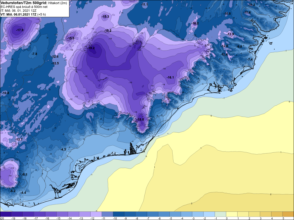Screen dimensions: 294x220
Task: Click the -16.1 temperature label
Action: click(x=170, y=77)
